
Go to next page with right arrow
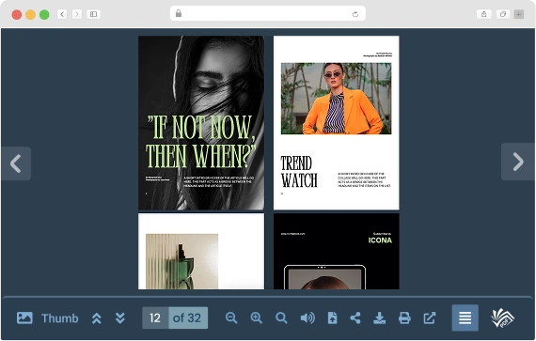518,162
